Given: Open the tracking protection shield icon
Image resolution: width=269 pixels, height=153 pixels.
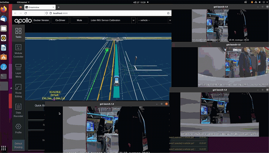Looking at the screenshot, I should pos(47,13).
